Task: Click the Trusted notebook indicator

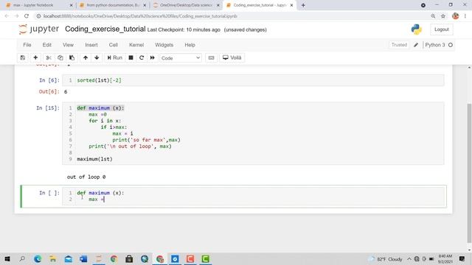Action: [x=399, y=45]
